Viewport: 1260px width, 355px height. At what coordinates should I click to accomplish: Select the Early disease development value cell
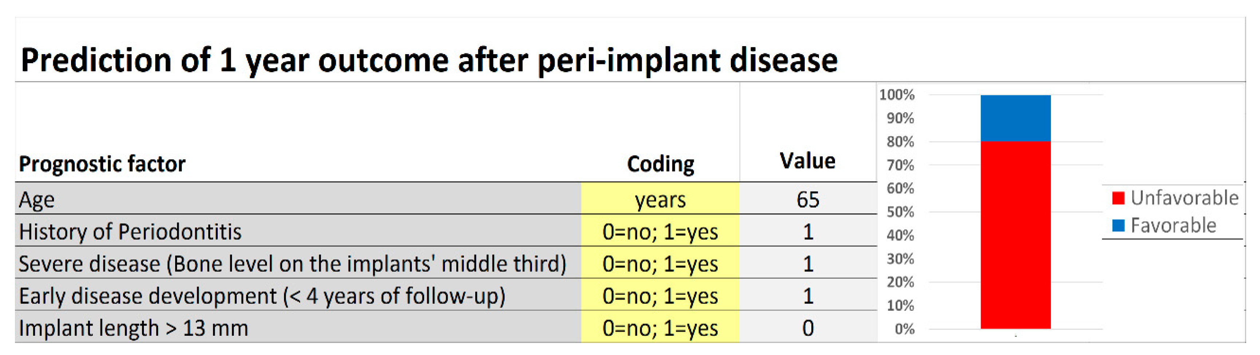pos(808,296)
